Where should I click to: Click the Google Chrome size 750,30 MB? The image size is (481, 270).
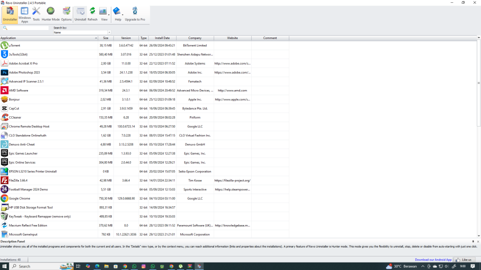(x=106, y=199)
